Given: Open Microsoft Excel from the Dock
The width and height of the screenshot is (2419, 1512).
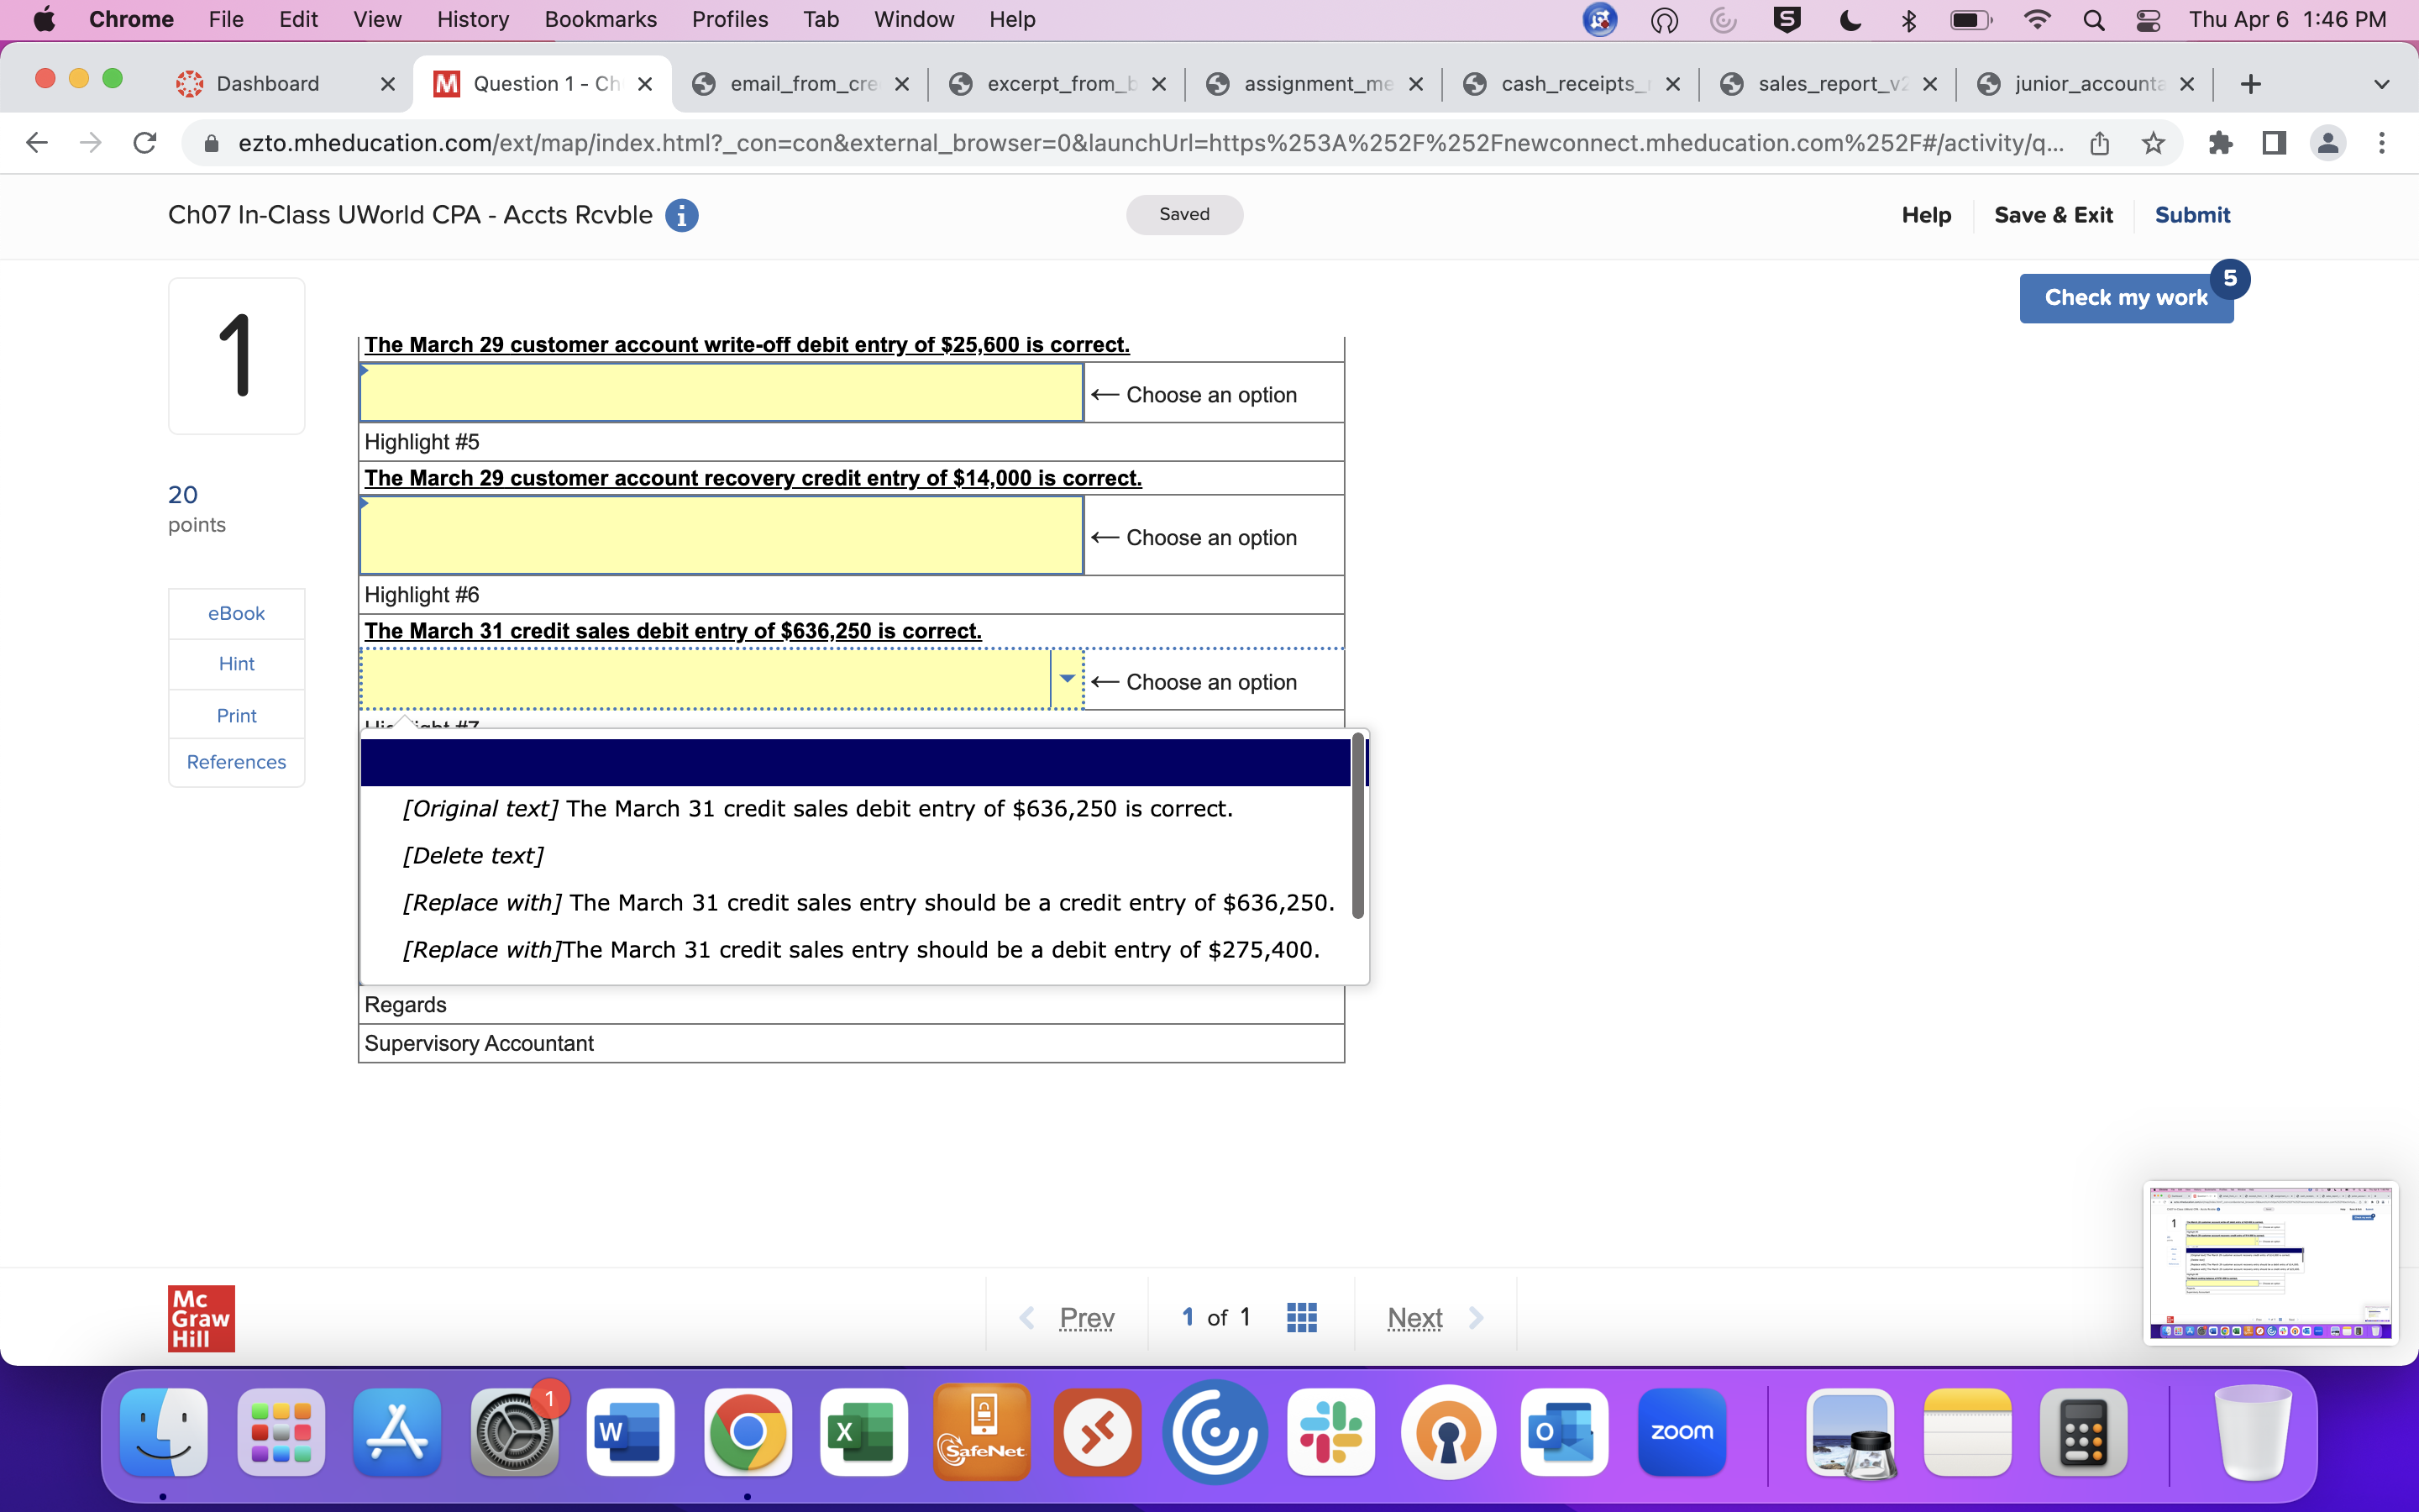Looking at the screenshot, I should pyautogui.click(x=863, y=1432).
